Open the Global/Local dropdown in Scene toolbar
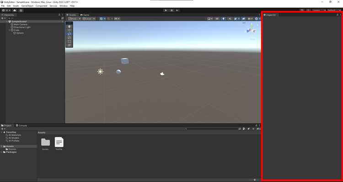 pyautogui.click(x=89, y=19)
